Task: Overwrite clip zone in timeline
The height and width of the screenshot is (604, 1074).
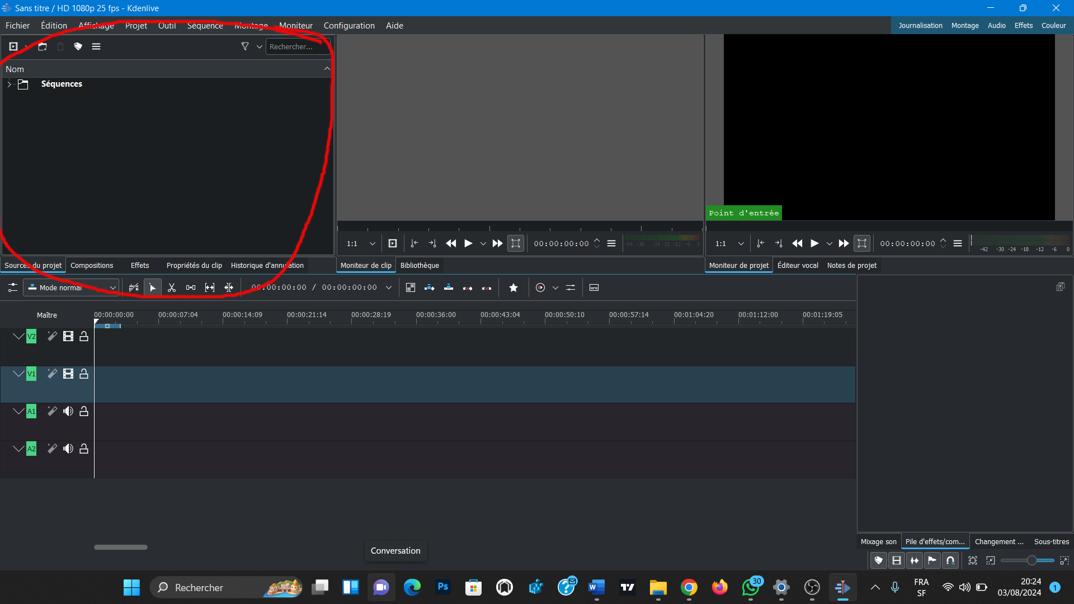Action: point(449,287)
